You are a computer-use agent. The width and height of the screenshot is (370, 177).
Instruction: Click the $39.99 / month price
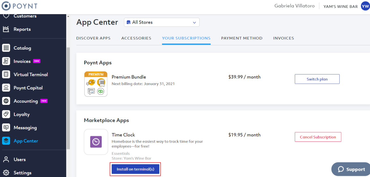(x=244, y=77)
